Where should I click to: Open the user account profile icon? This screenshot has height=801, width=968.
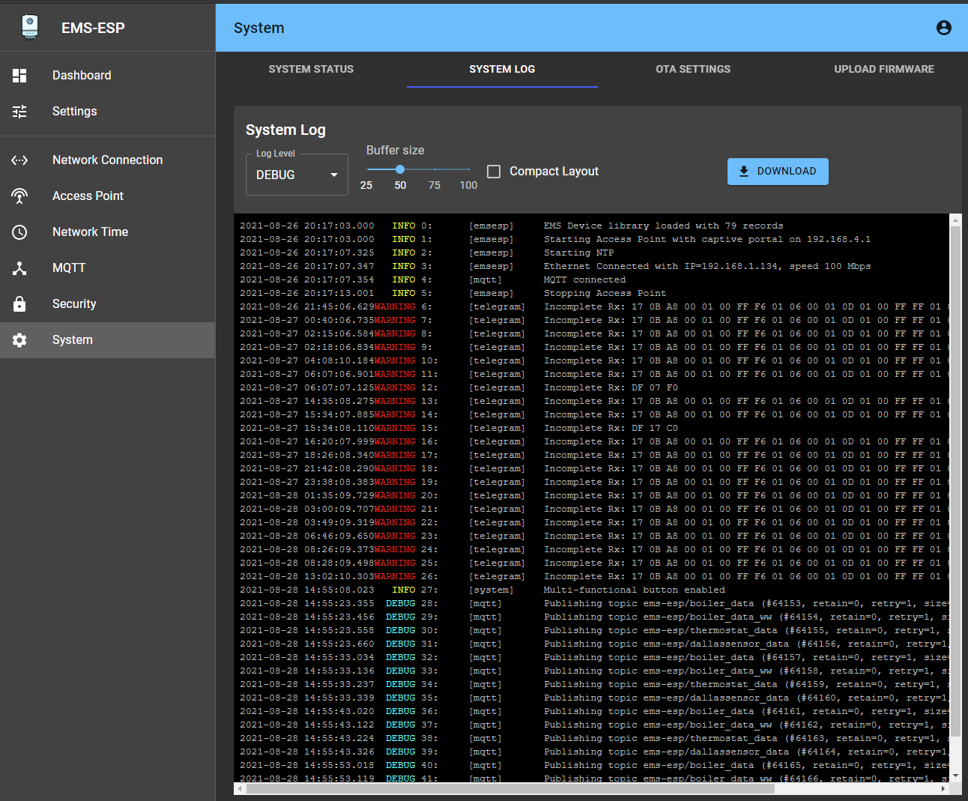click(943, 28)
